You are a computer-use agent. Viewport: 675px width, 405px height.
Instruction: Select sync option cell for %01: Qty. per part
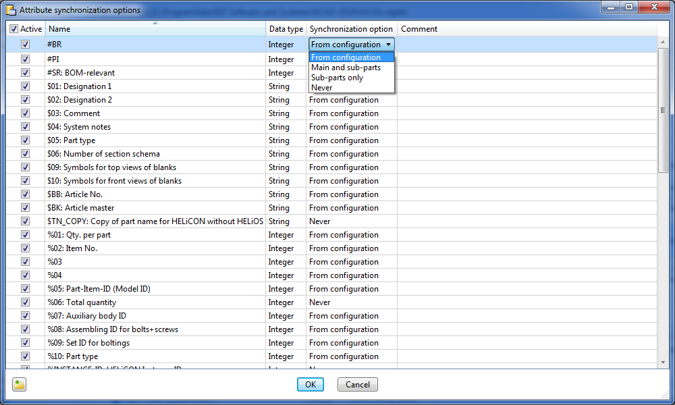click(x=351, y=235)
